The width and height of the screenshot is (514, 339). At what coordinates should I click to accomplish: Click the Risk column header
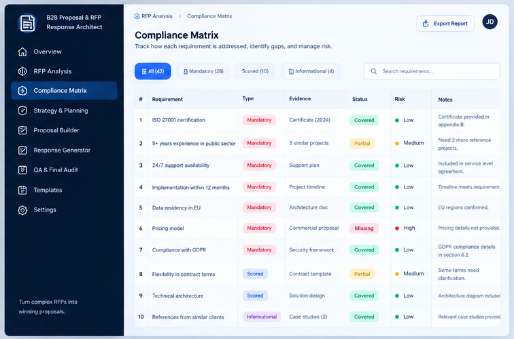tap(400, 99)
